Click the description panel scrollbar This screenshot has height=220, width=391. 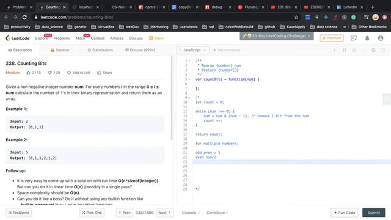[x=172, y=98]
